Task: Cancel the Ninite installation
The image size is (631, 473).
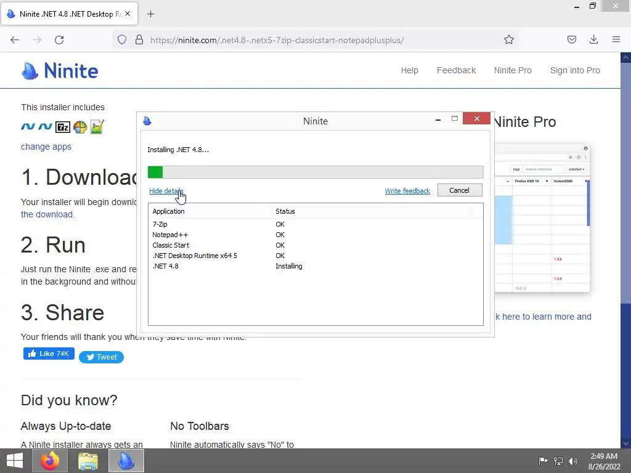Action: [x=460, y=190]
